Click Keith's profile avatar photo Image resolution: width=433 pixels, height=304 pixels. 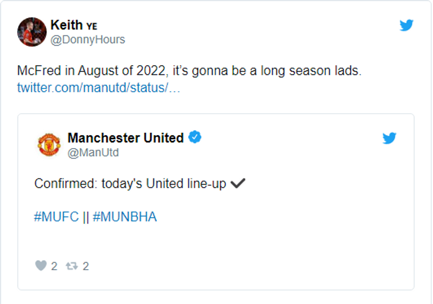pyautogui.click(x=32, y=32)
